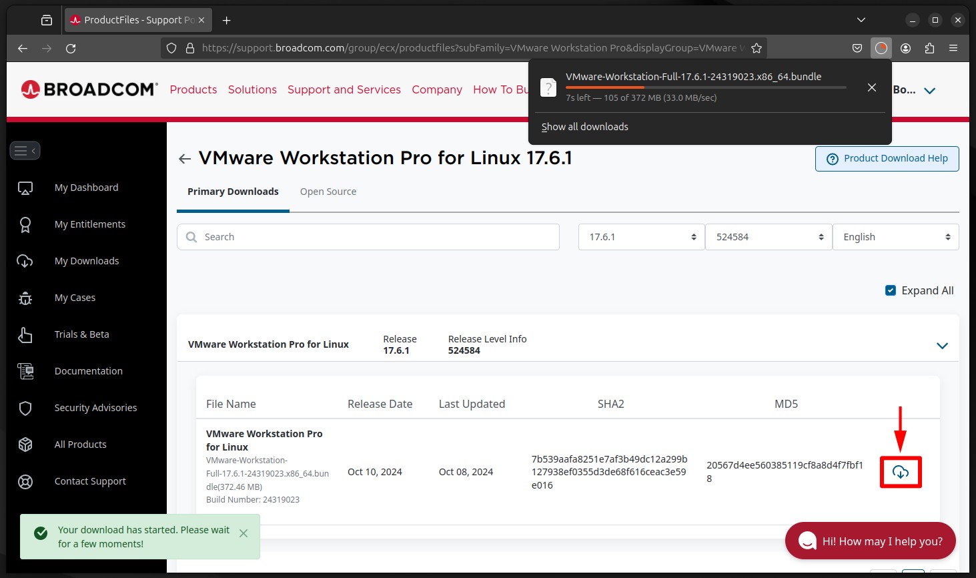Open the 524584 release dropdown
Screen dimensions: 976x578
pos(769,237)
